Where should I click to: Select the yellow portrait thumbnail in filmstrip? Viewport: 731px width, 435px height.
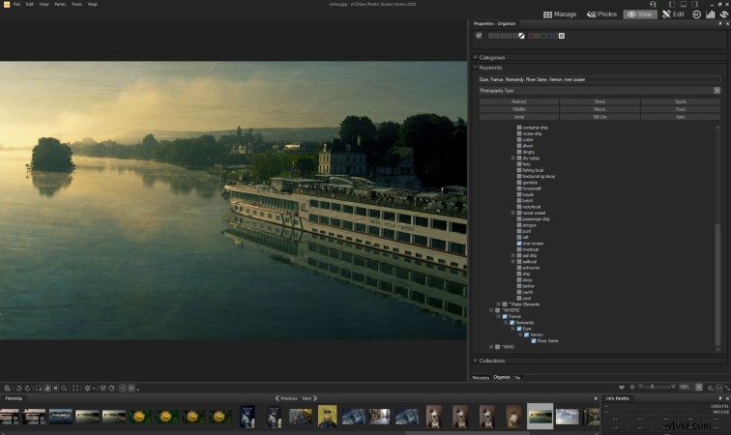pos(327,416)
